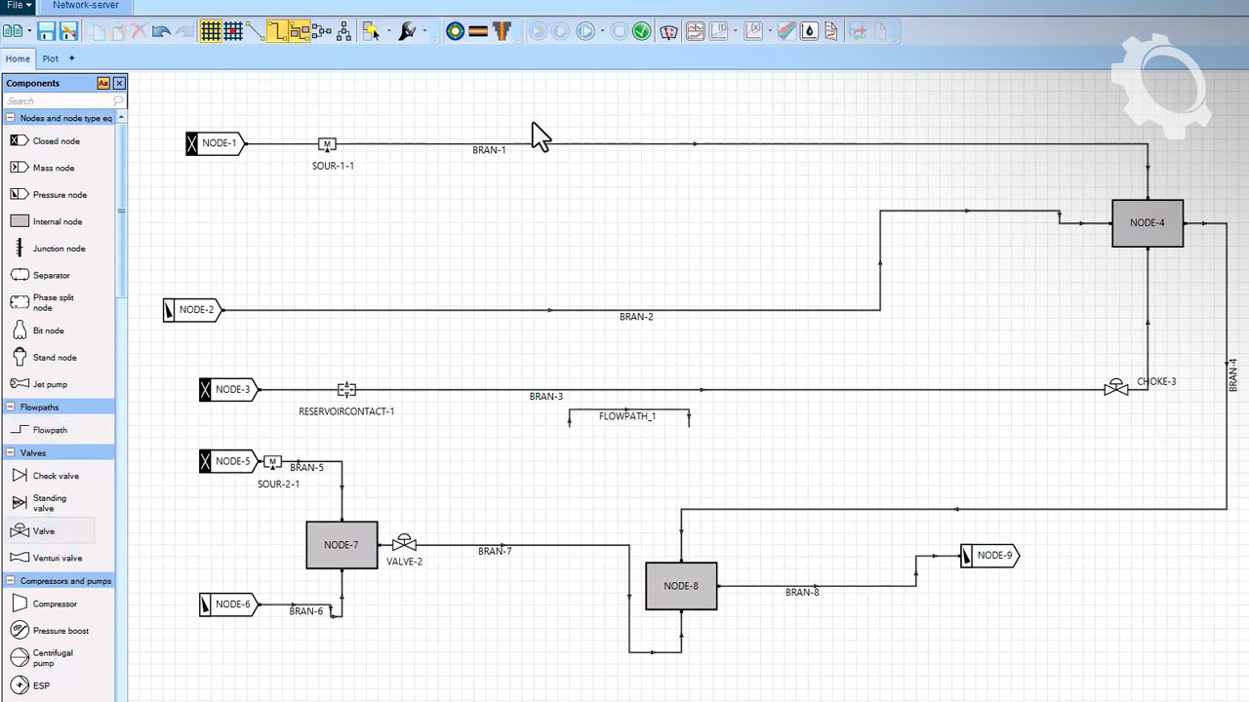Toggle the grid display button
This screenshot has height=702, width=1249.
210,31
